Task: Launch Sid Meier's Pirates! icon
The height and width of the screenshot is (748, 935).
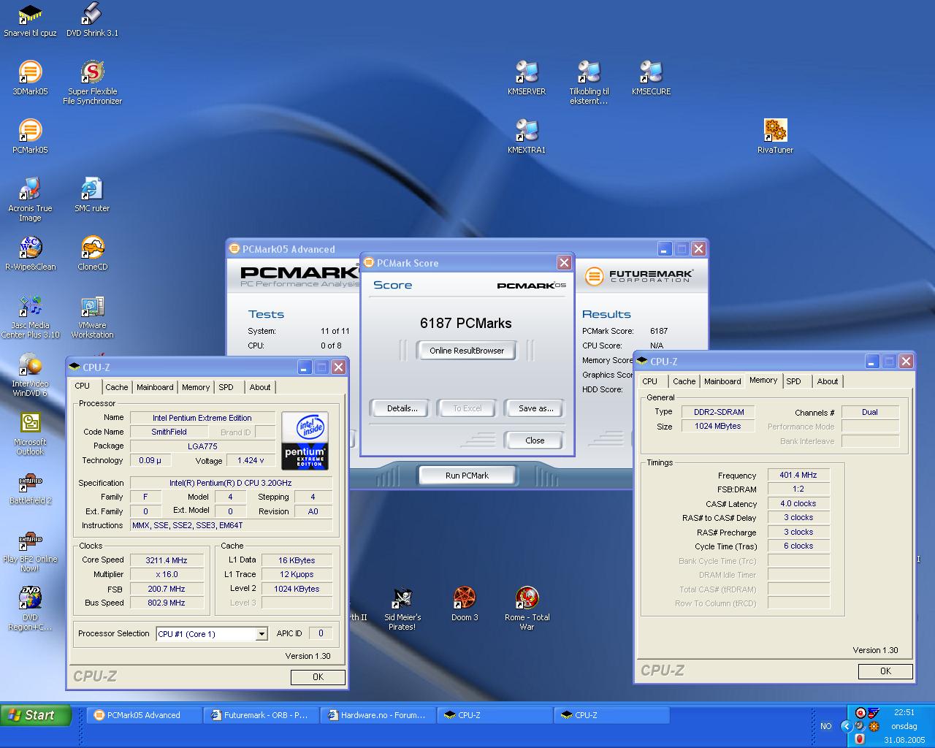Action: pyautogui.click(x=402, y=608)
